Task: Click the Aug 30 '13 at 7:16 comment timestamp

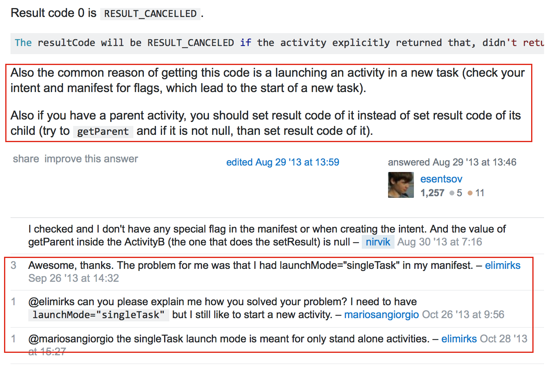Action: [x=439, y=242]
